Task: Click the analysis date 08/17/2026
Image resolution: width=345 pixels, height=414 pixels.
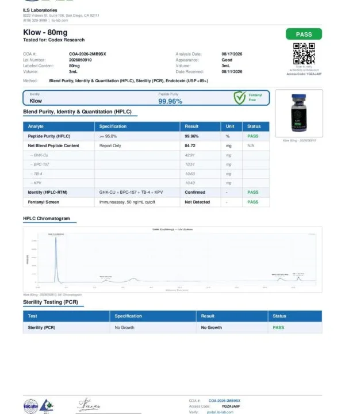Action: pyautogui.click(x=232, y=54)
